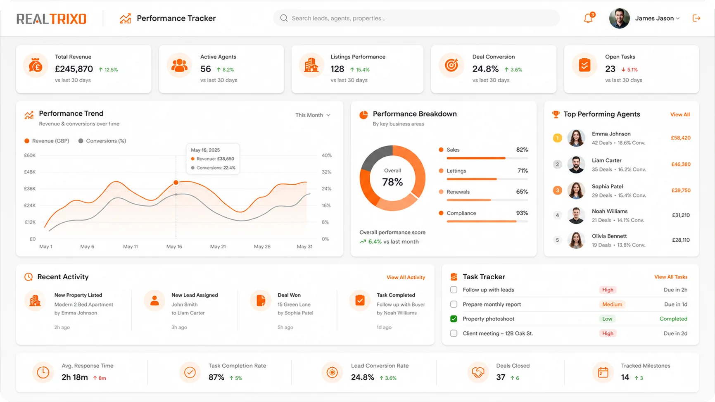715x402 pixels.
Task: Click Sophia Patel's £39,750 revenue value
Action: [681, 190]
